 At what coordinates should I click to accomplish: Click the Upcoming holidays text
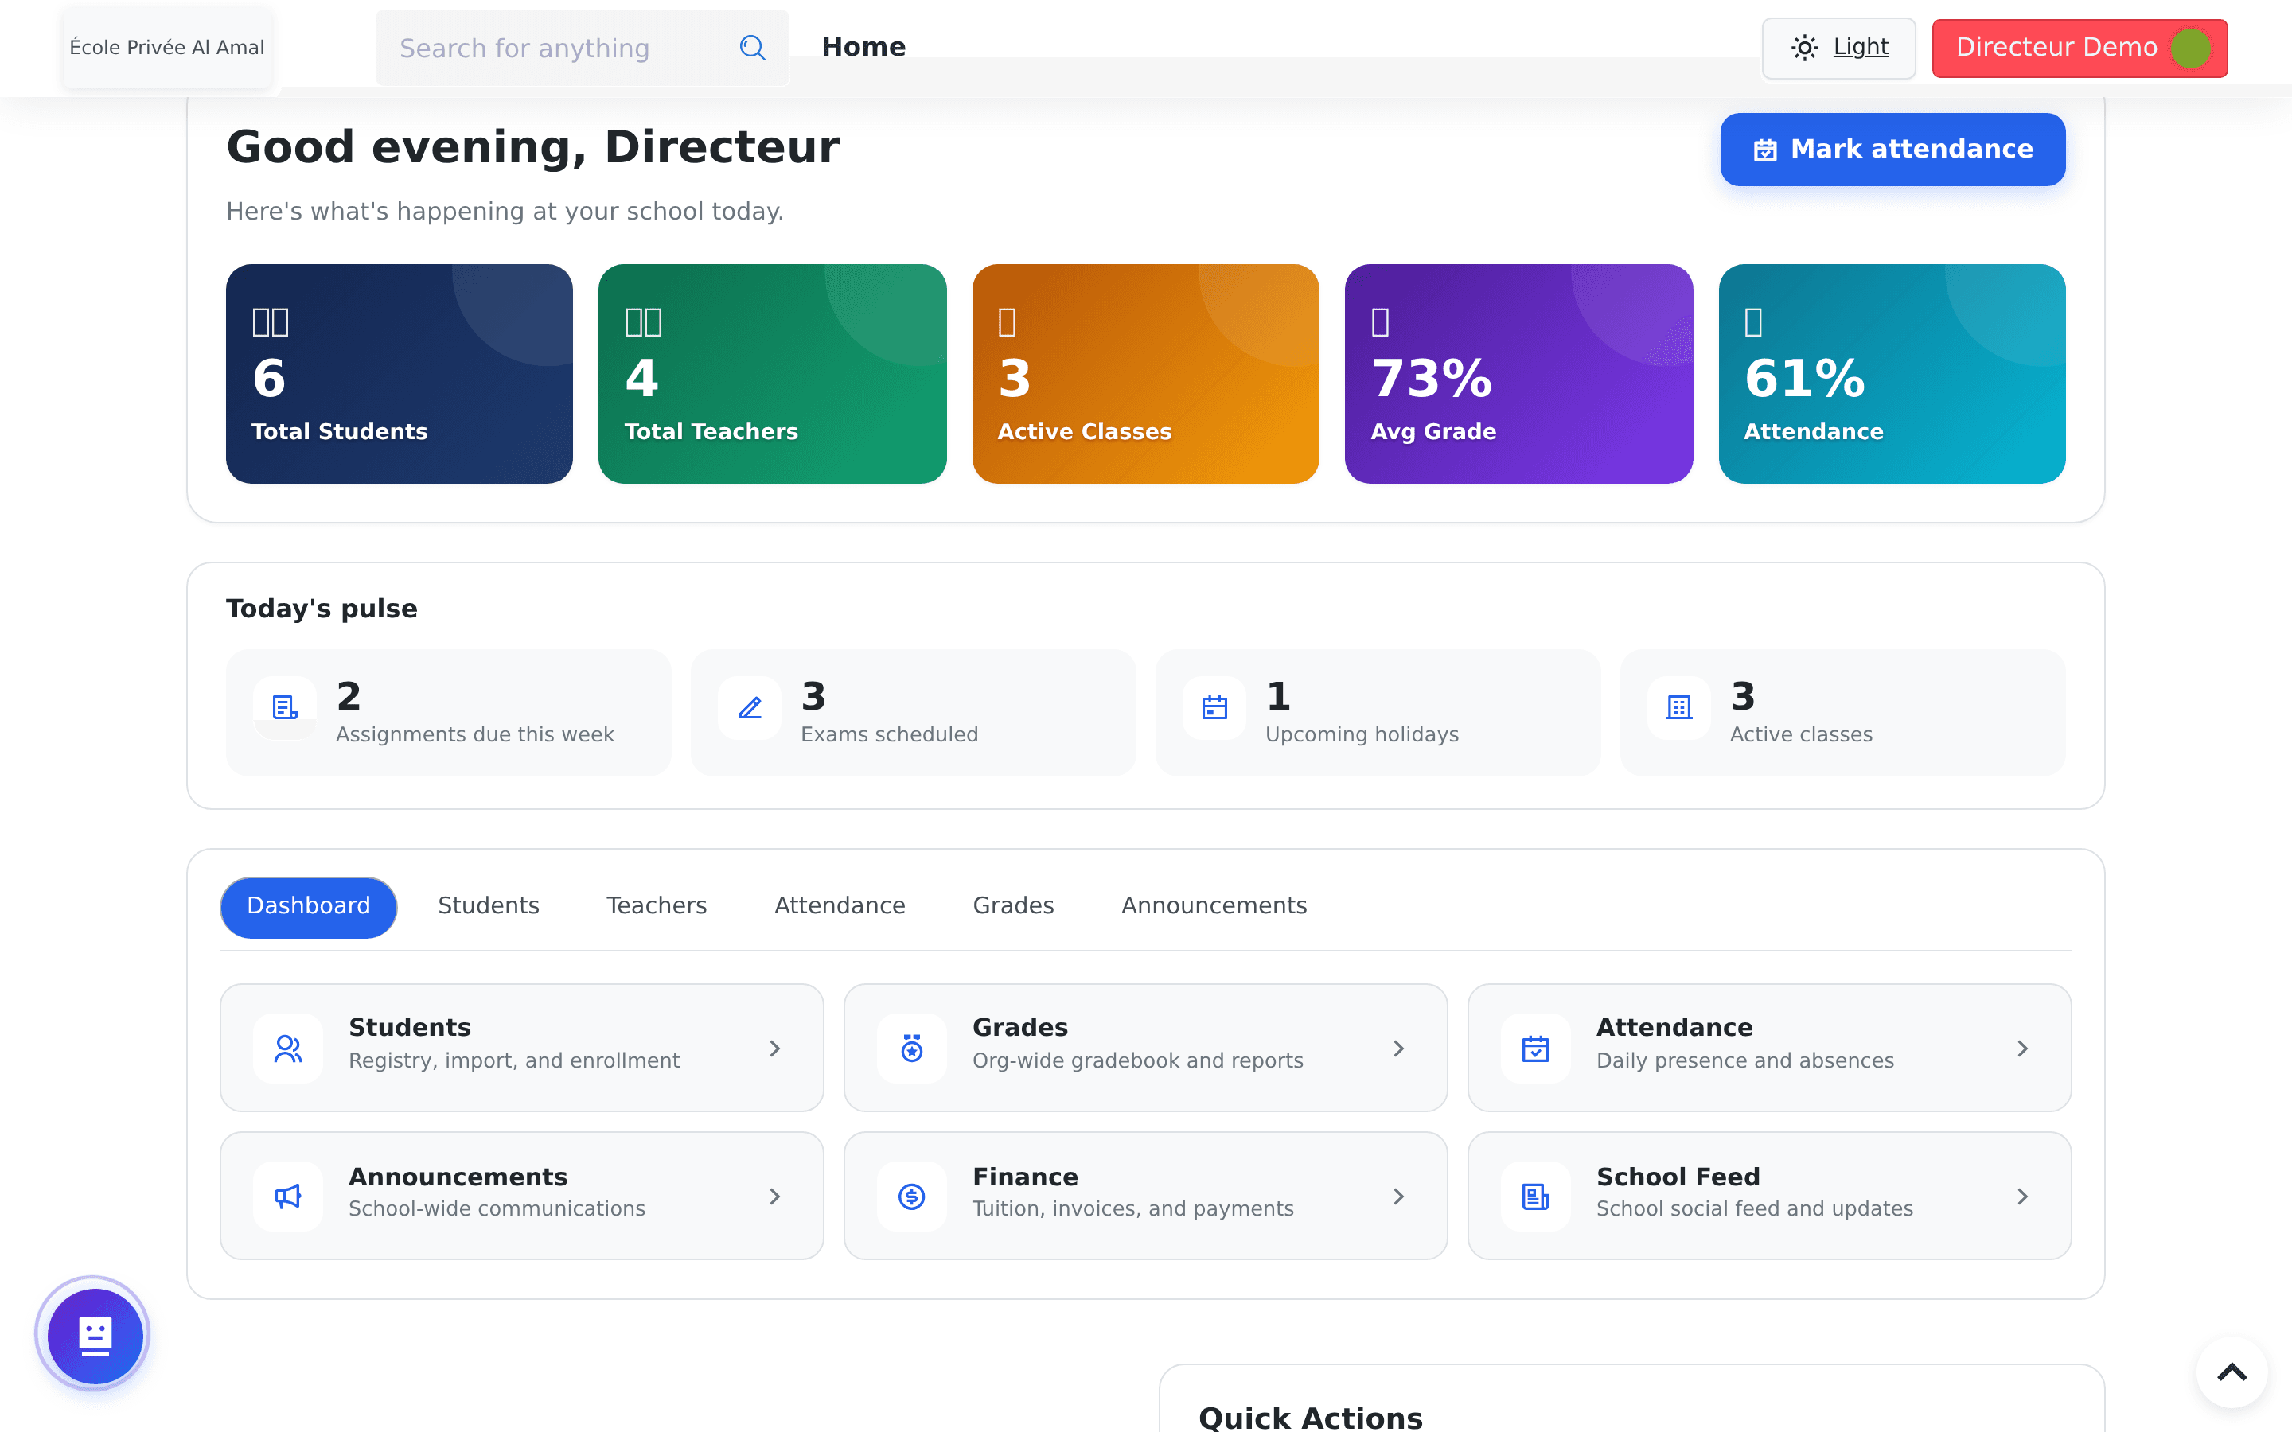1362,735
